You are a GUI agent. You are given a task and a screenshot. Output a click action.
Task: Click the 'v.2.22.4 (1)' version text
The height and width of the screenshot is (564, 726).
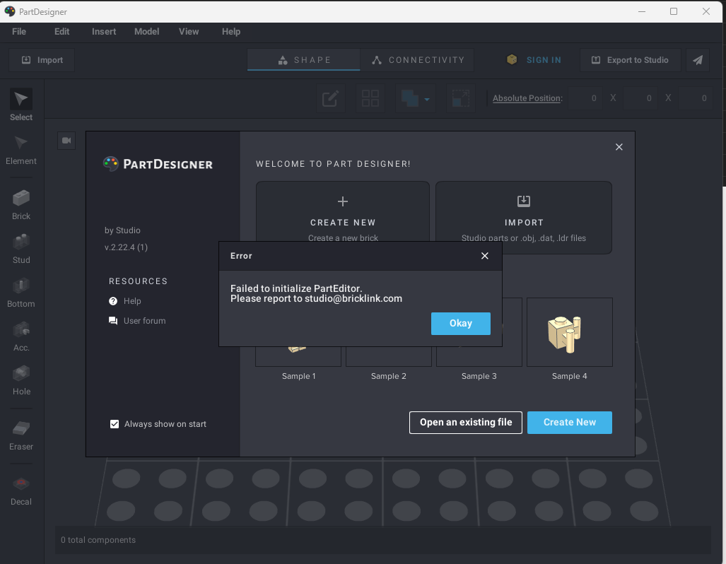126,247
